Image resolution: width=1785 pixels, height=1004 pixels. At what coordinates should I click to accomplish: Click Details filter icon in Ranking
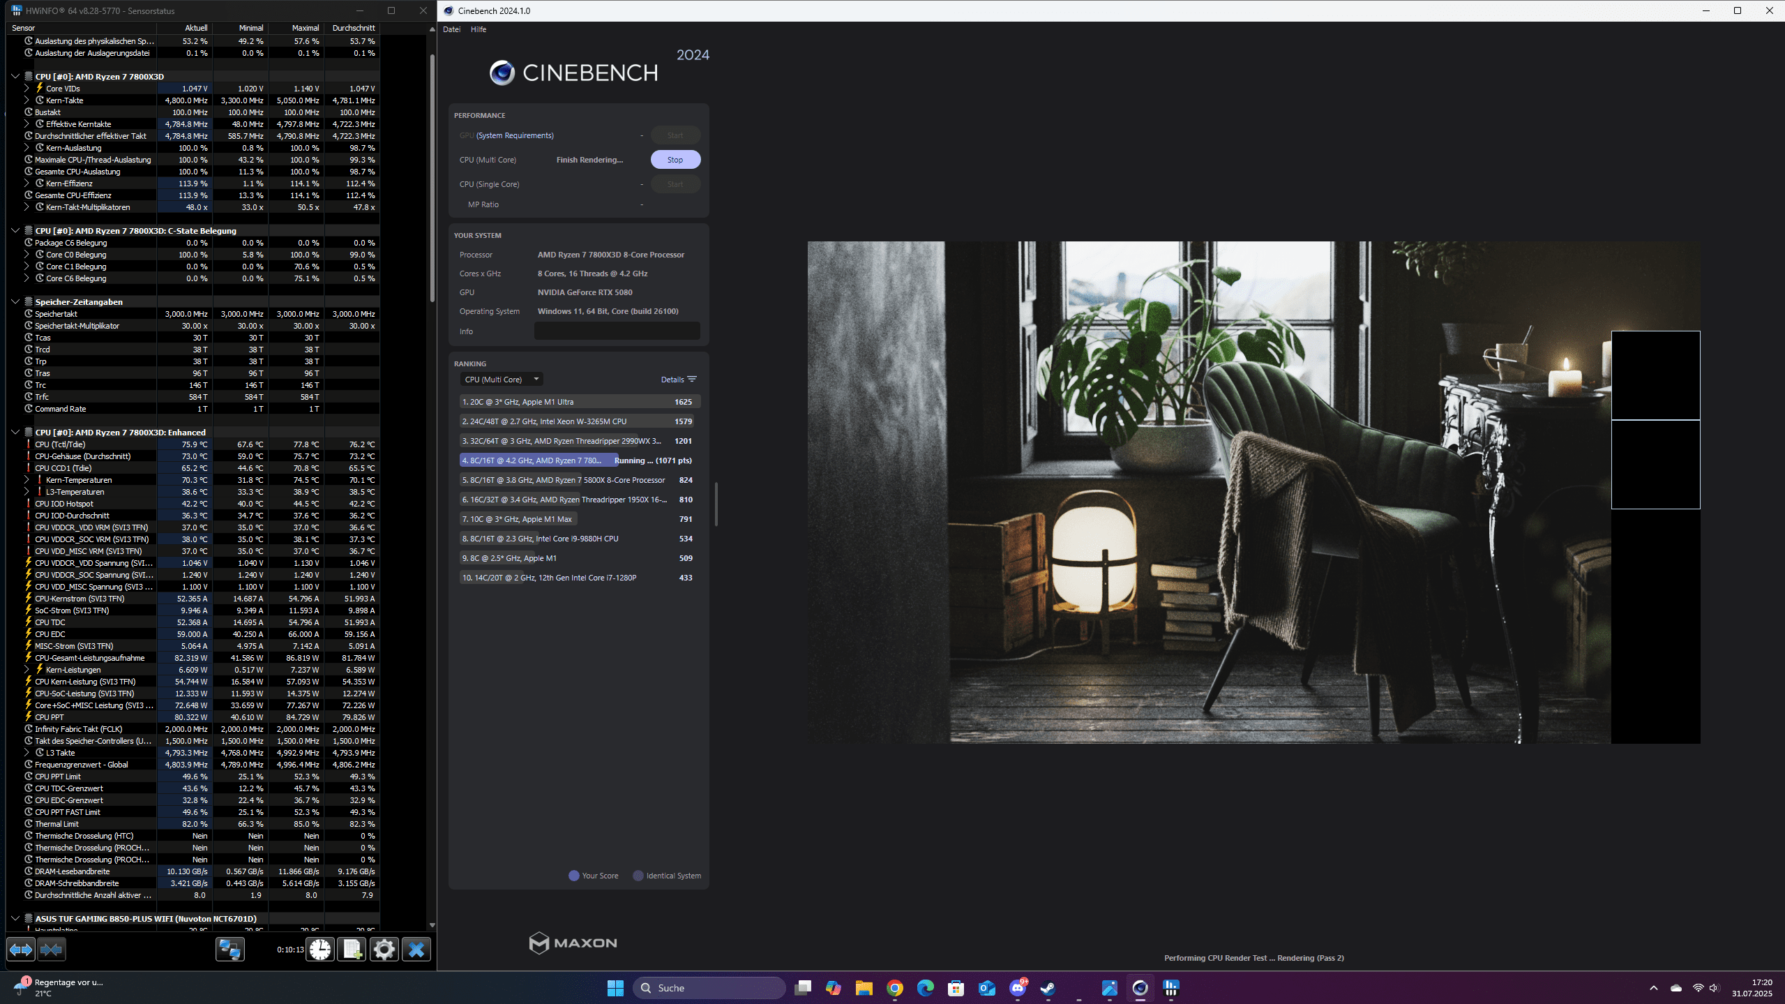(x=692, y=380)
